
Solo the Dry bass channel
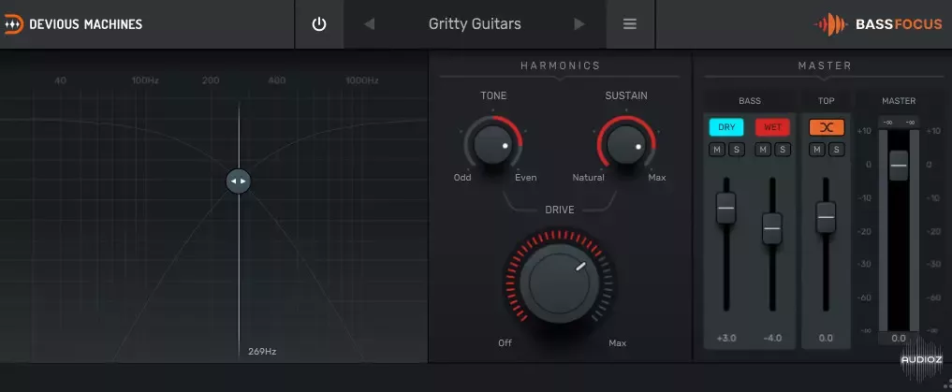tap(737, 150)
